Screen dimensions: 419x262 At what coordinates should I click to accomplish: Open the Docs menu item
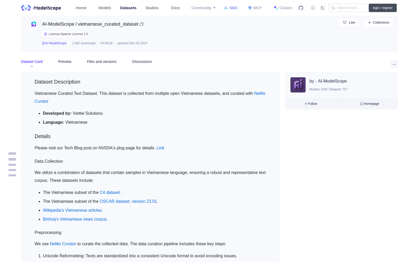(x=175, y=8)
